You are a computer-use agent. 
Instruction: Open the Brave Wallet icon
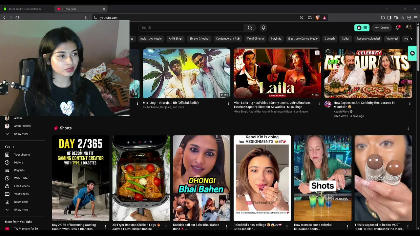[396, 18]
